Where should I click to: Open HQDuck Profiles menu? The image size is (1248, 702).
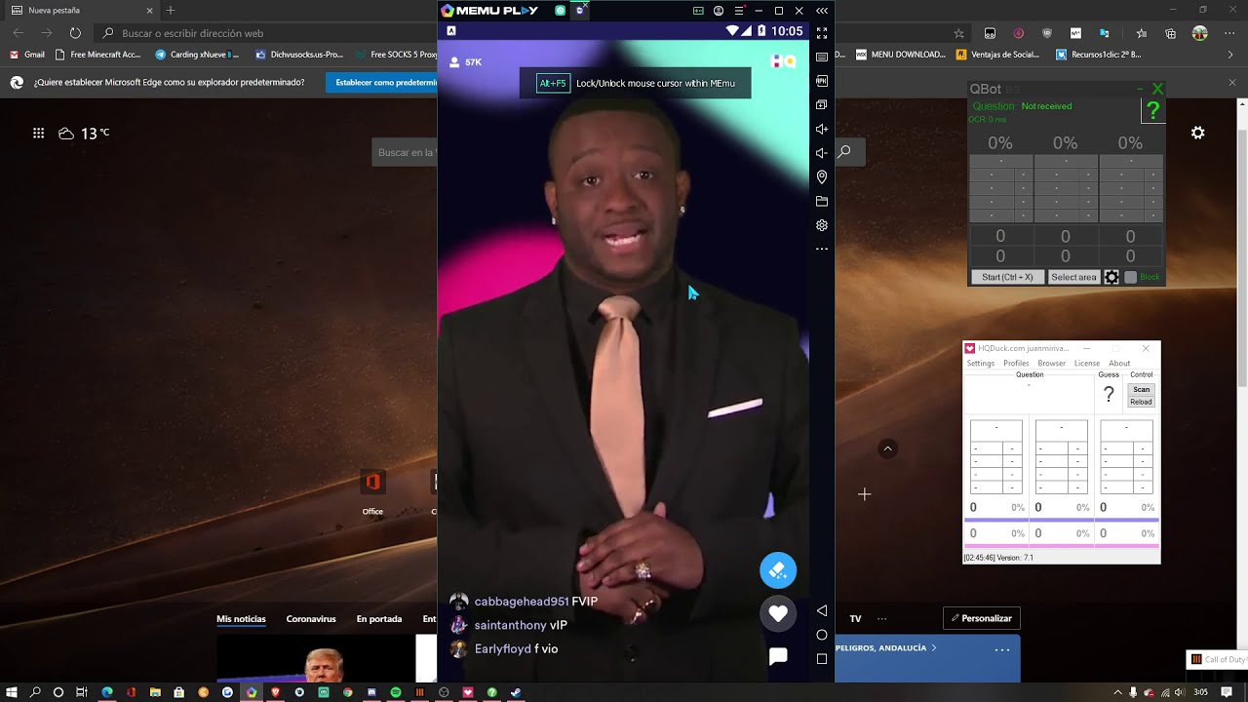point(1016,364)
